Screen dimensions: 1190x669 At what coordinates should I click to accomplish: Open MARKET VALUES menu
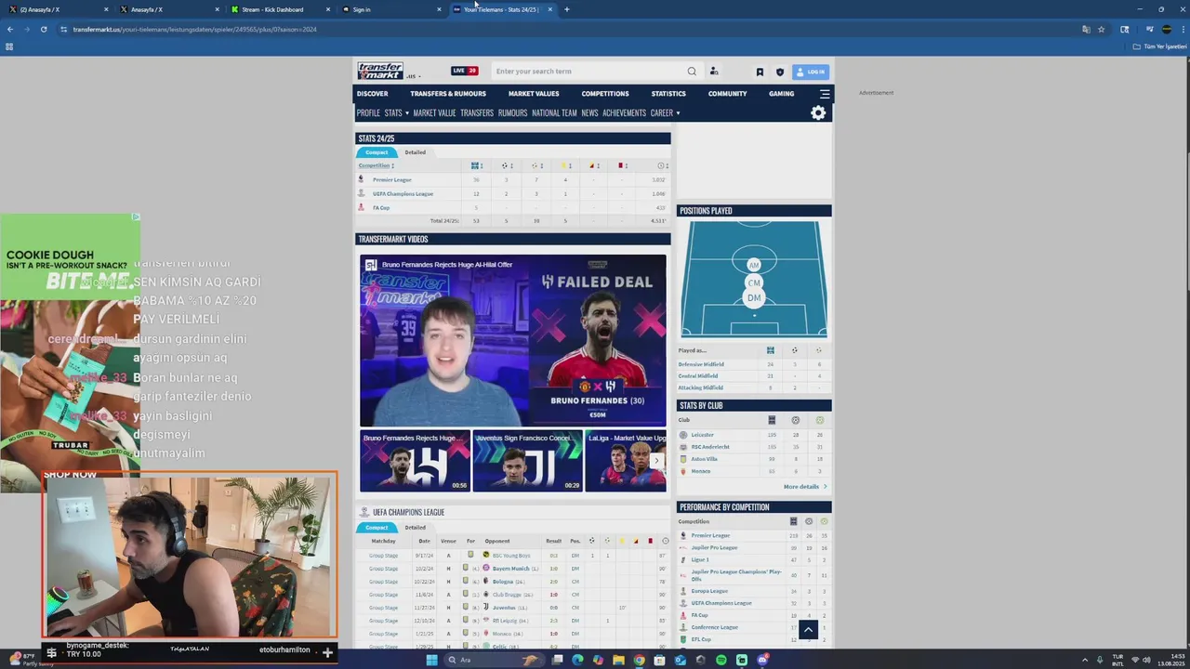tap(534, 94)
